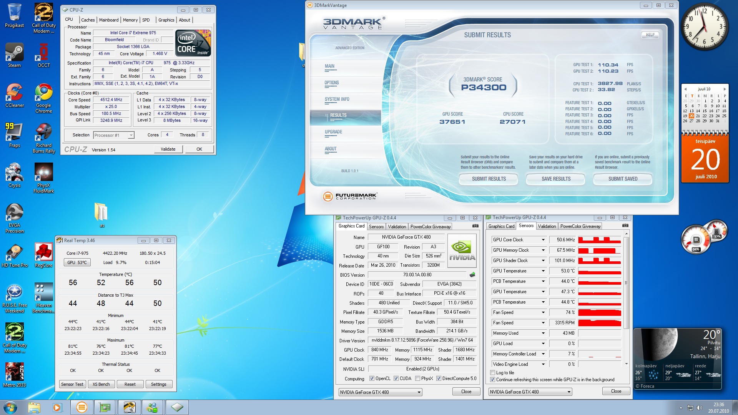The width and height of the screenshot is (738, 415).
Task: Open the OCCT desktop shortcut
Action: click(43, 55)
